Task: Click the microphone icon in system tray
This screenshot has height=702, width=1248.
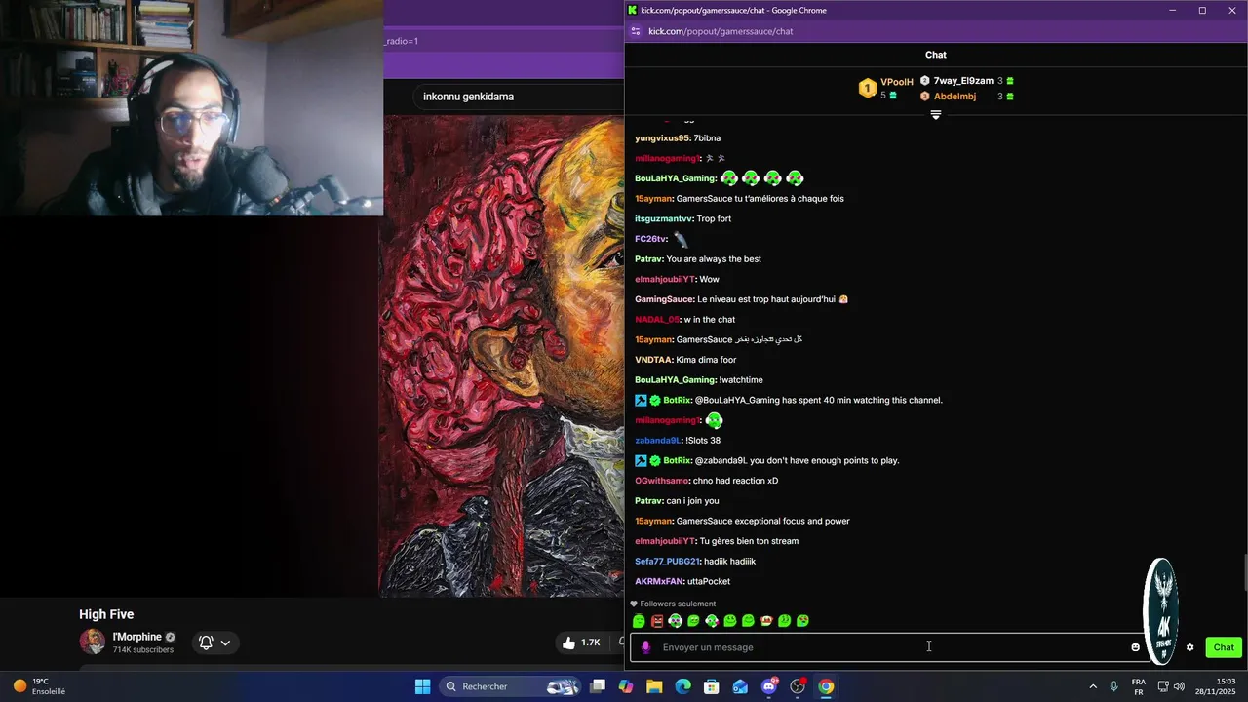Action: click(x=1113, y=686)
